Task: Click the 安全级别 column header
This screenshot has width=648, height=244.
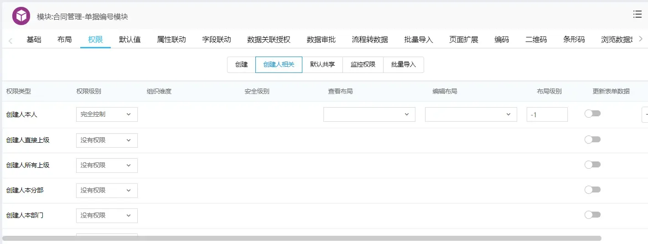Action: point(257,91)
